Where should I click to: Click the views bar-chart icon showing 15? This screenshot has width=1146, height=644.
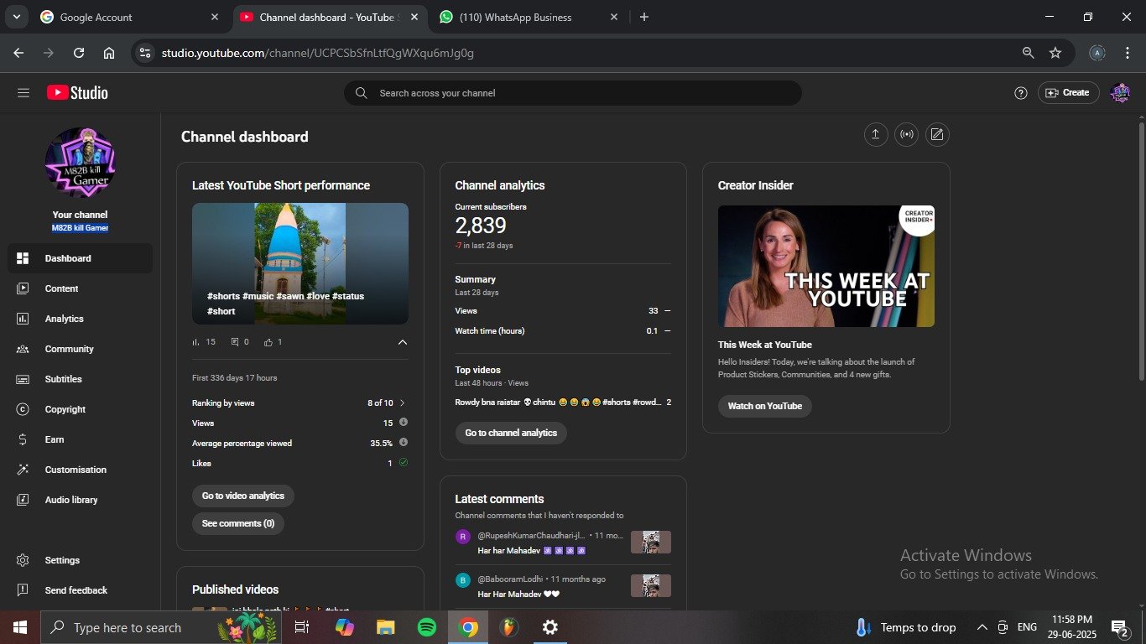(196, 342)
